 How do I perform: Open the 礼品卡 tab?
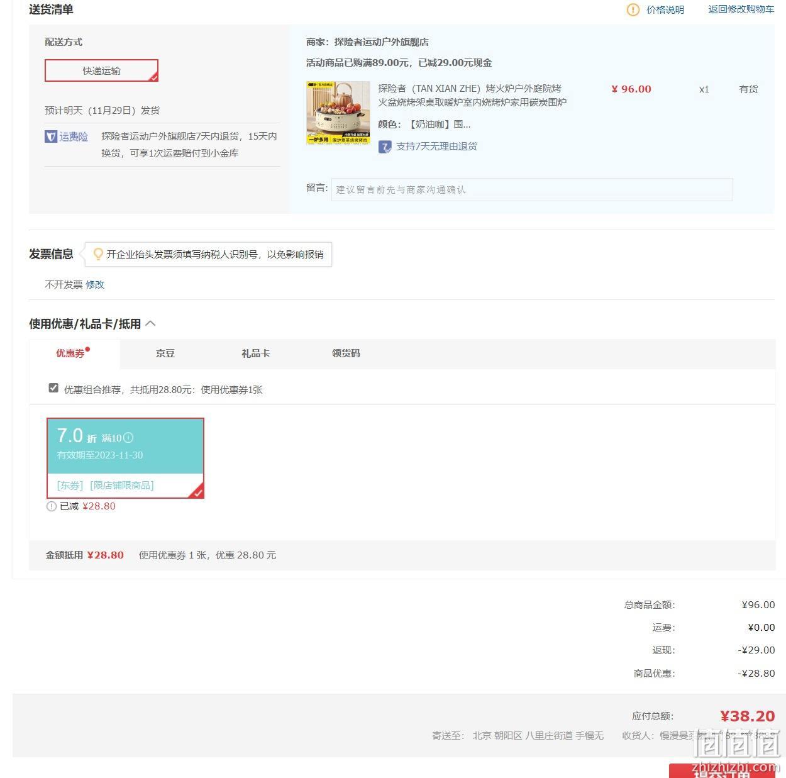point(256,353)
